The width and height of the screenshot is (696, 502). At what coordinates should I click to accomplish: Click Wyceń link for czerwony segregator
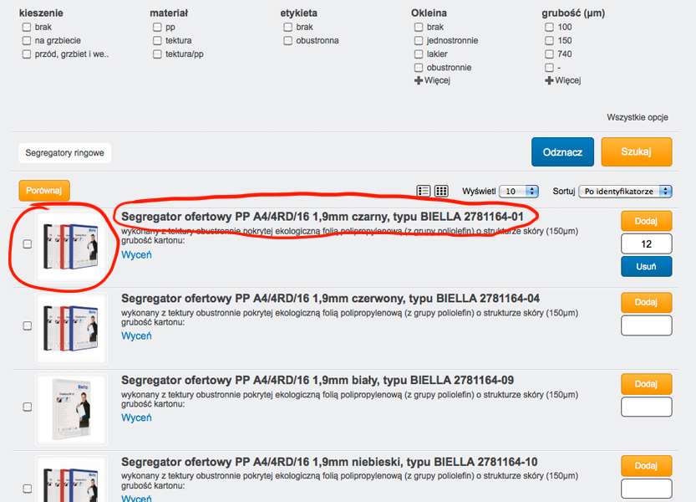tap(136, 336)
